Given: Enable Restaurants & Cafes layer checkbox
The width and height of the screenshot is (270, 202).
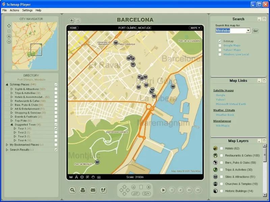Looking at the screenshot, I should pyautogui.click(x=221, y=156).
